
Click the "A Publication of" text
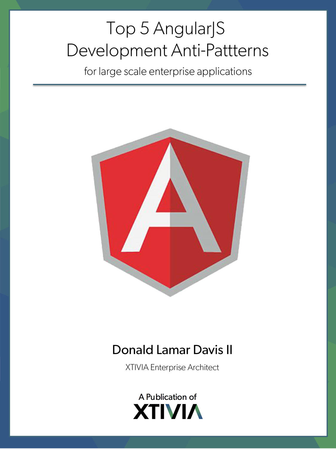(x=168, y=397)
